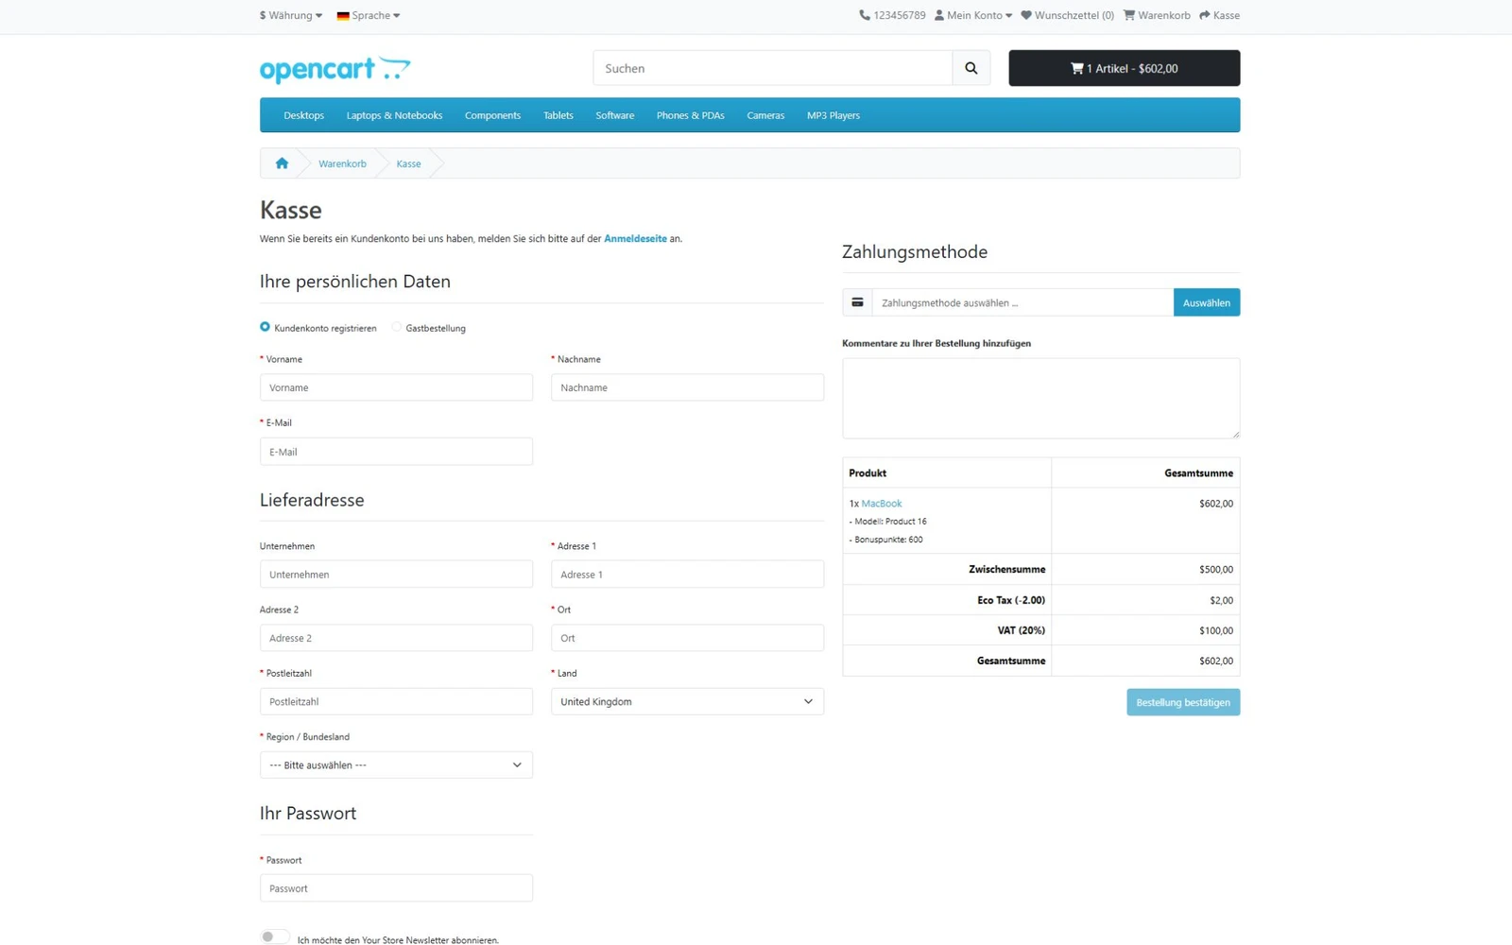Image resolution: width=1512 pixels, height=945 pixels.
Task: Open the Cameras category
Action: click(765, 115)
